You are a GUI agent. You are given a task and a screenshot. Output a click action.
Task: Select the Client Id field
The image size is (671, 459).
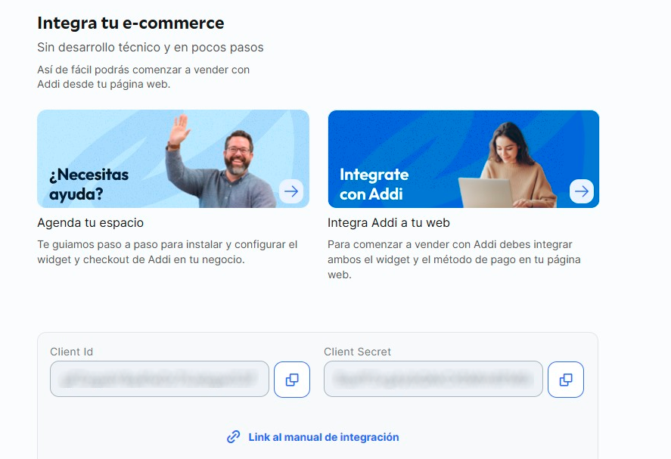pos(160,379)
